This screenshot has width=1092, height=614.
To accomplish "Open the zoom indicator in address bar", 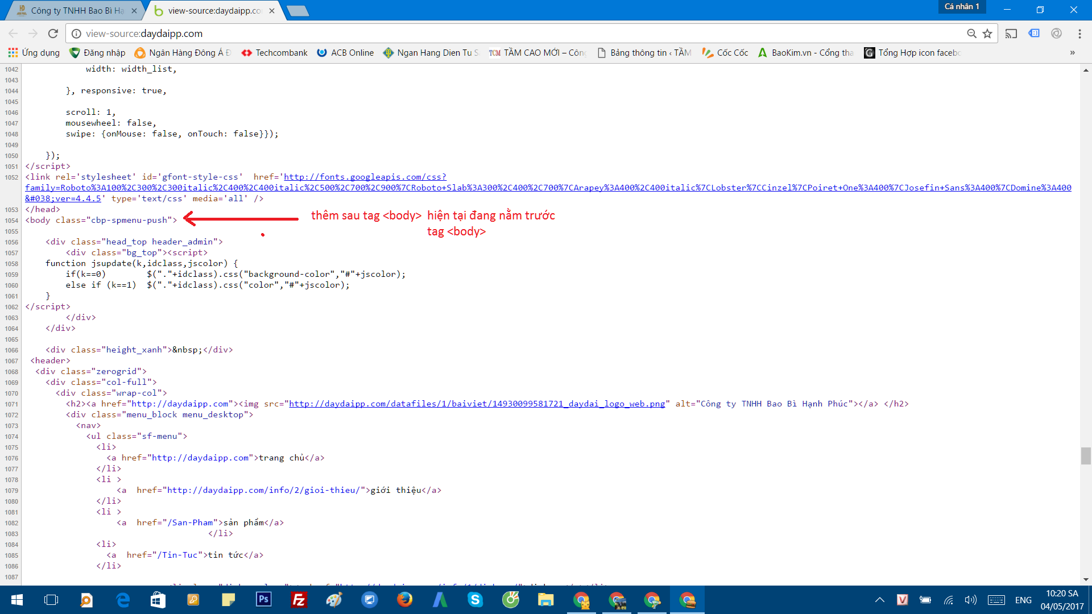I will (971, 34).
